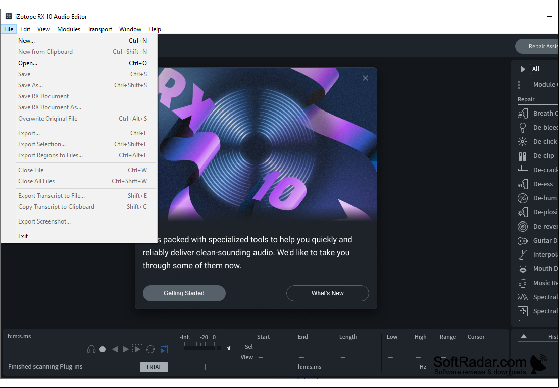Close the RX 10 welcome dialog

(x=366, y=78)
